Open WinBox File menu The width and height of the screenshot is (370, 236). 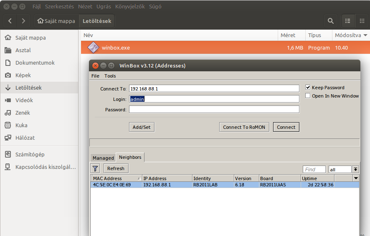95,76
